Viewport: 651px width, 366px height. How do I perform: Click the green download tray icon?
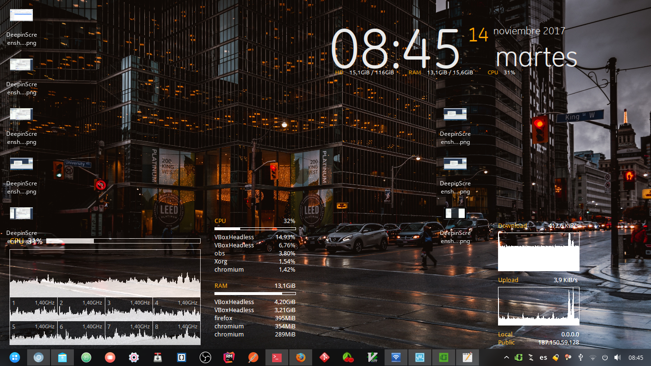[x=519, y=357]
